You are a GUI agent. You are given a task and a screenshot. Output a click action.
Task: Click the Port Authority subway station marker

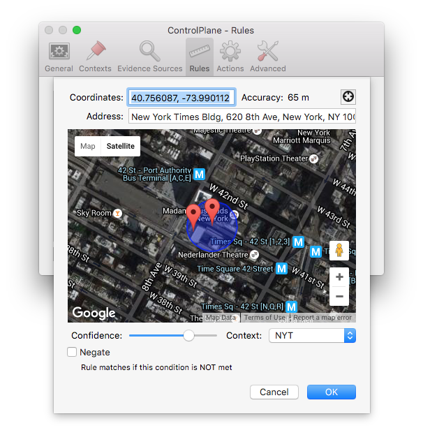199,173
